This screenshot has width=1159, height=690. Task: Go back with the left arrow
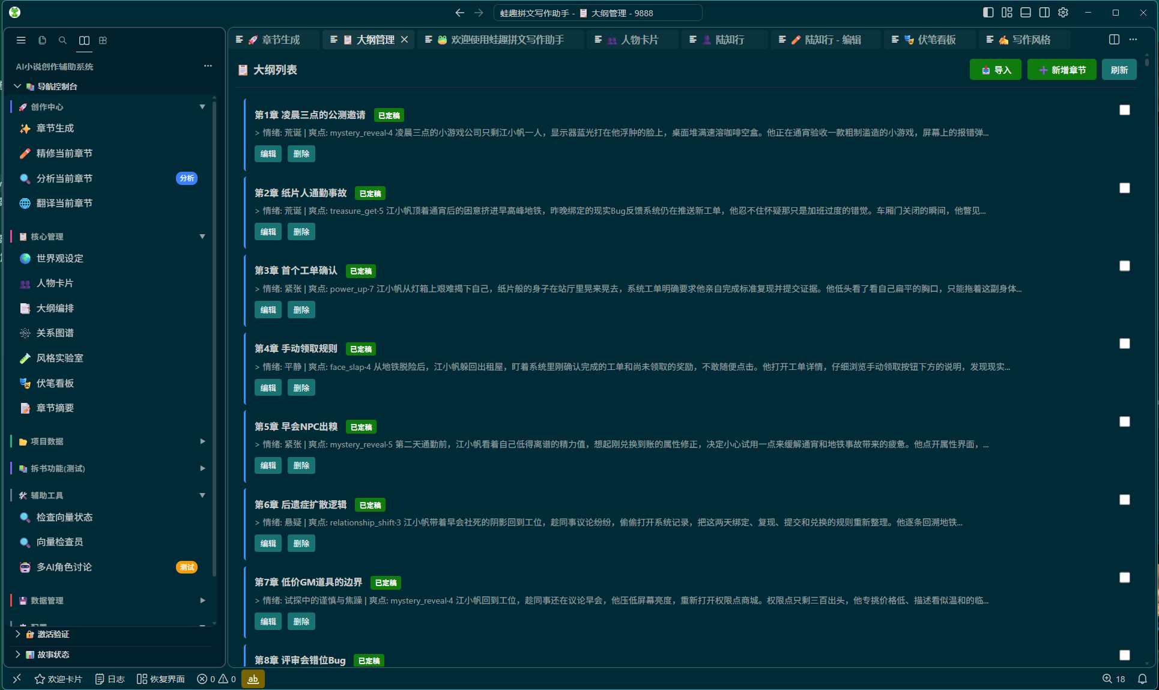(x=459, y=13)
